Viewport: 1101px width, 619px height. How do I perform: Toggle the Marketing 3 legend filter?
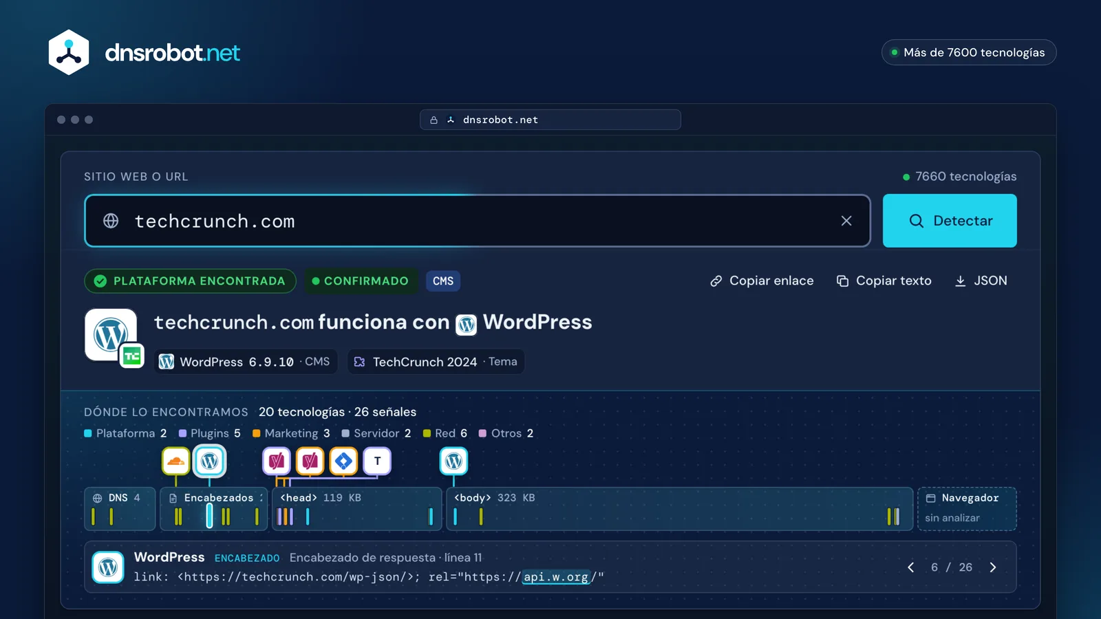291,433
